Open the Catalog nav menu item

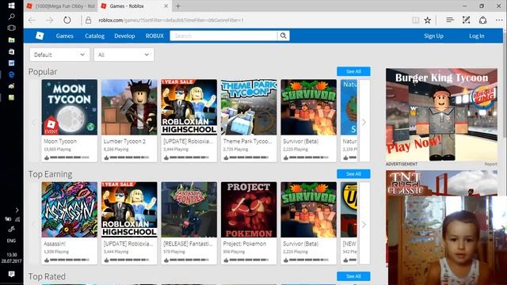[95, 36]
